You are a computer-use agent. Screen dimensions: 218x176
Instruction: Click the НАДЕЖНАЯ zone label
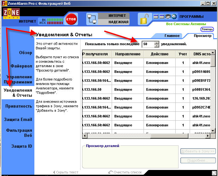click(118, 22)
